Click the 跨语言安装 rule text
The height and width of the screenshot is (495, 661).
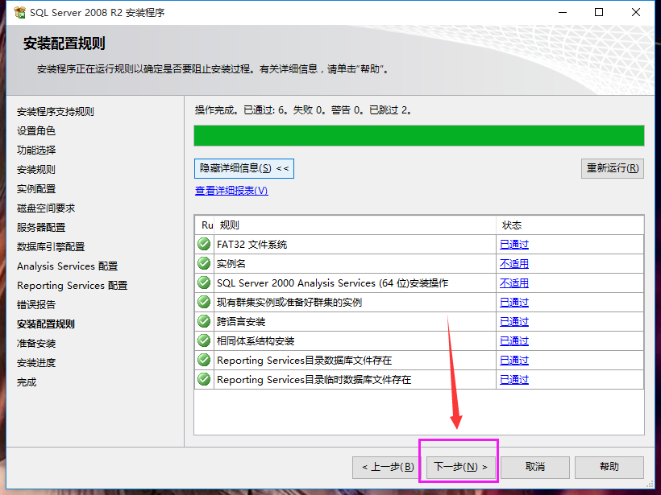[241, 322]
